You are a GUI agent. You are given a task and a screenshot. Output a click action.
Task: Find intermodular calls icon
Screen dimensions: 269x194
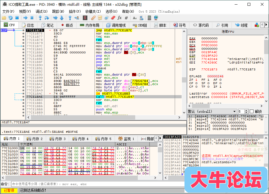pos(141,18)
